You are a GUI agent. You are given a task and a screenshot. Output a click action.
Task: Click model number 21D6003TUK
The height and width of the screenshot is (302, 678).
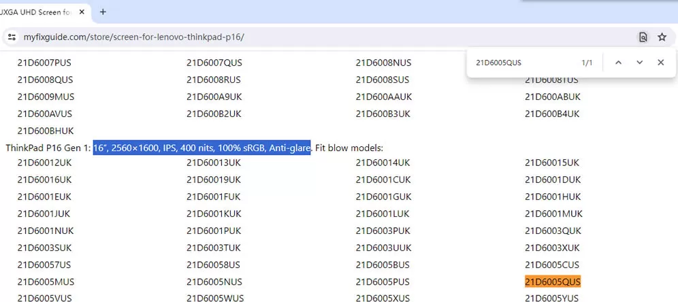tap(214, 248)
